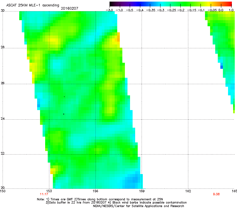The height and width of the screenshot is (208, 237).
Task: Click the -0.25 color scale label
Action: (171, 10)
